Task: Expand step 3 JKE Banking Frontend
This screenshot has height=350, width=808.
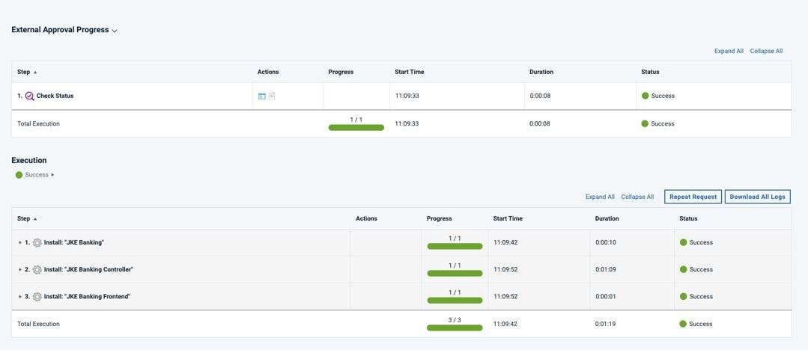Action: click(x=20, y=297)
